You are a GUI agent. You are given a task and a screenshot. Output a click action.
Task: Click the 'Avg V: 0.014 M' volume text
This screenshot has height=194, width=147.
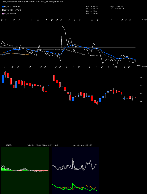click(x=116, y=6)
